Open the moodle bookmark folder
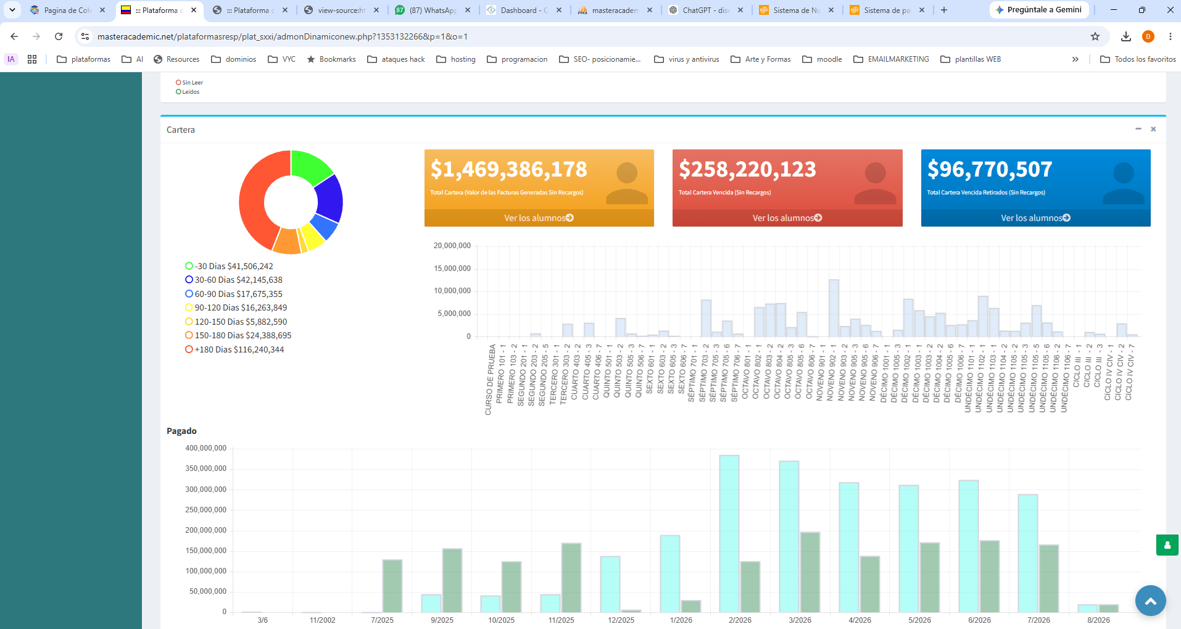 (x=823, y=59)
